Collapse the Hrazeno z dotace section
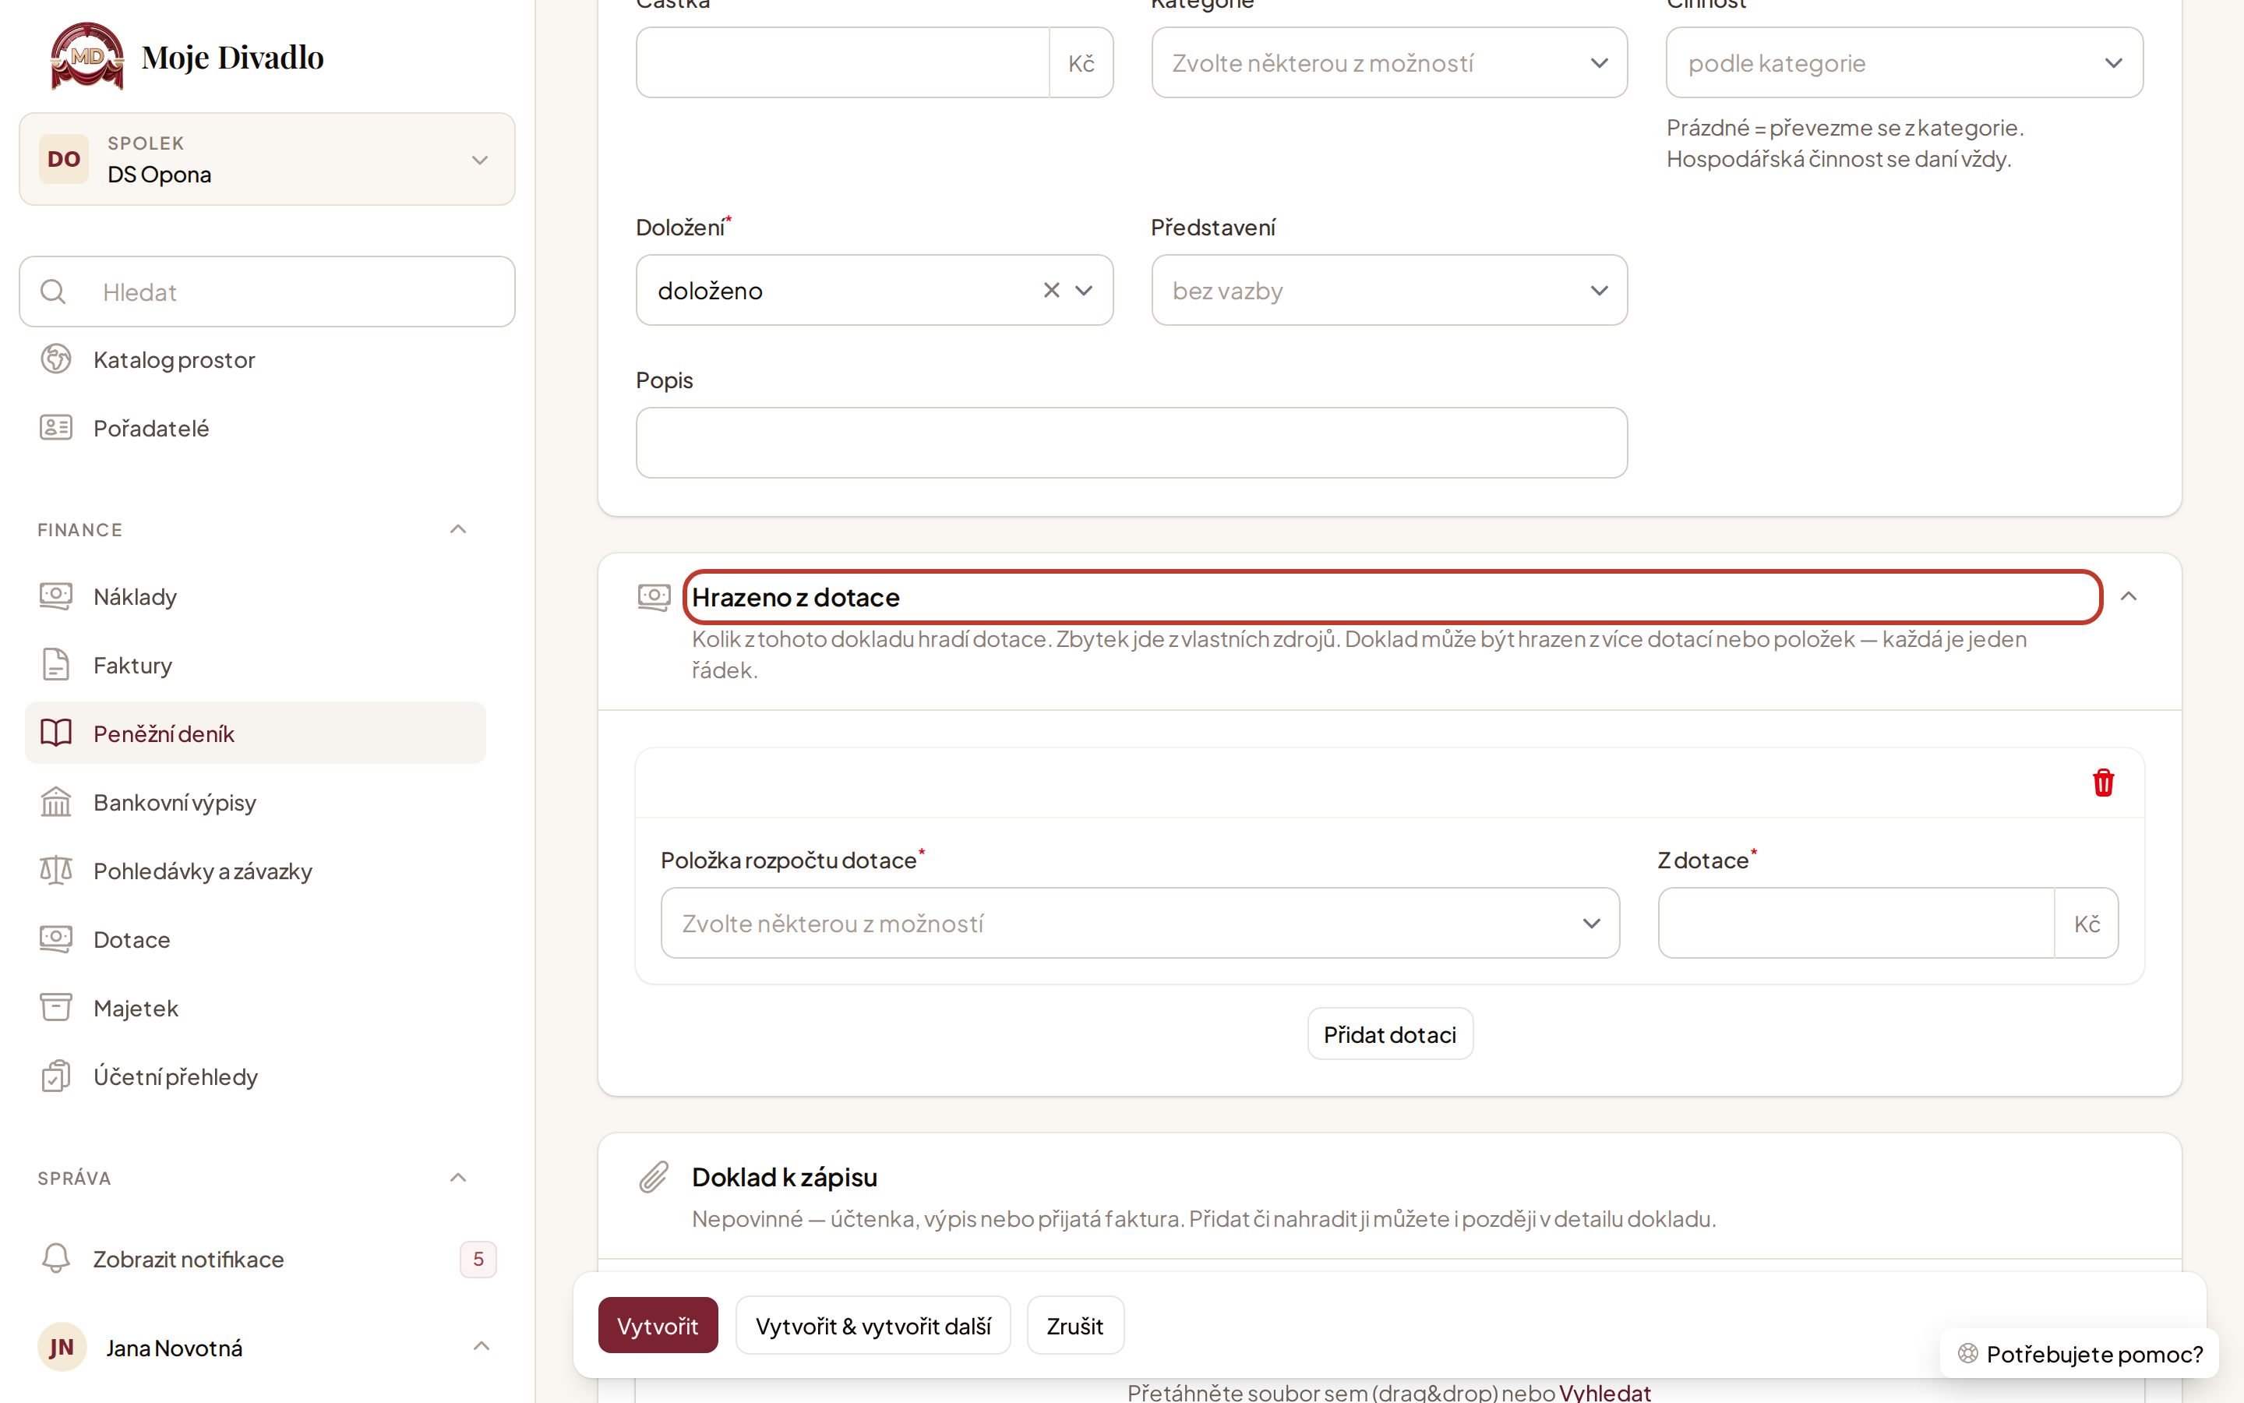Image resolution: width=2244 pixels, height=1403 pixels. pos(2128,596)
